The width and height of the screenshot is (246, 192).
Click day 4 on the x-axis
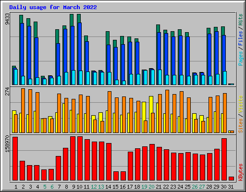[37, 187]
